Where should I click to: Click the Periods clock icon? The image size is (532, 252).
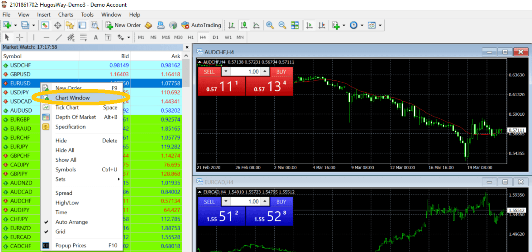tap(353, 25)
